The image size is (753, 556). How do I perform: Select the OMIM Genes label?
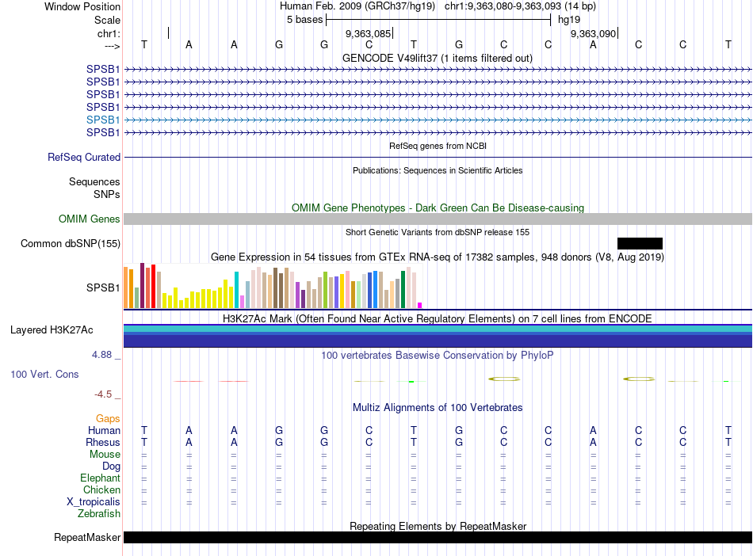tap(89, 219)
